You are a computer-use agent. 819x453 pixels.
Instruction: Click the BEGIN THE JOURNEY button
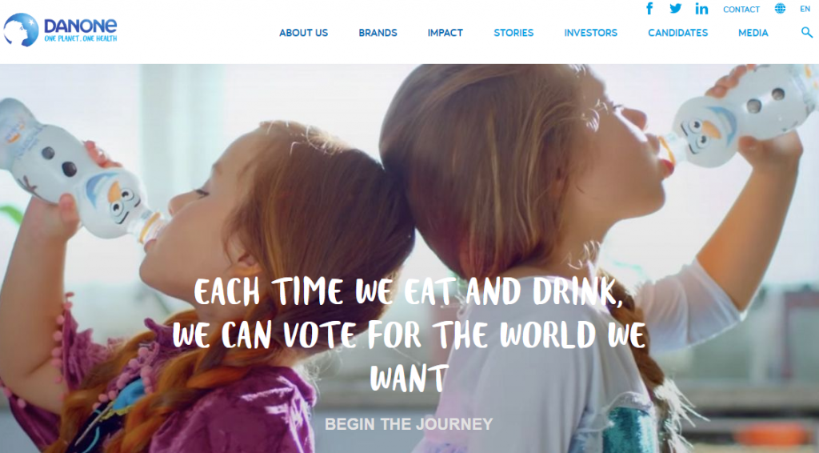[x=409, y=423]
